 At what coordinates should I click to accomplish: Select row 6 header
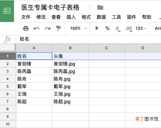8,94
